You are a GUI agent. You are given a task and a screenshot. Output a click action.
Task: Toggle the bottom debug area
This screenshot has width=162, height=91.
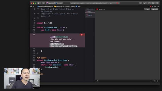[x=153, y=3]
